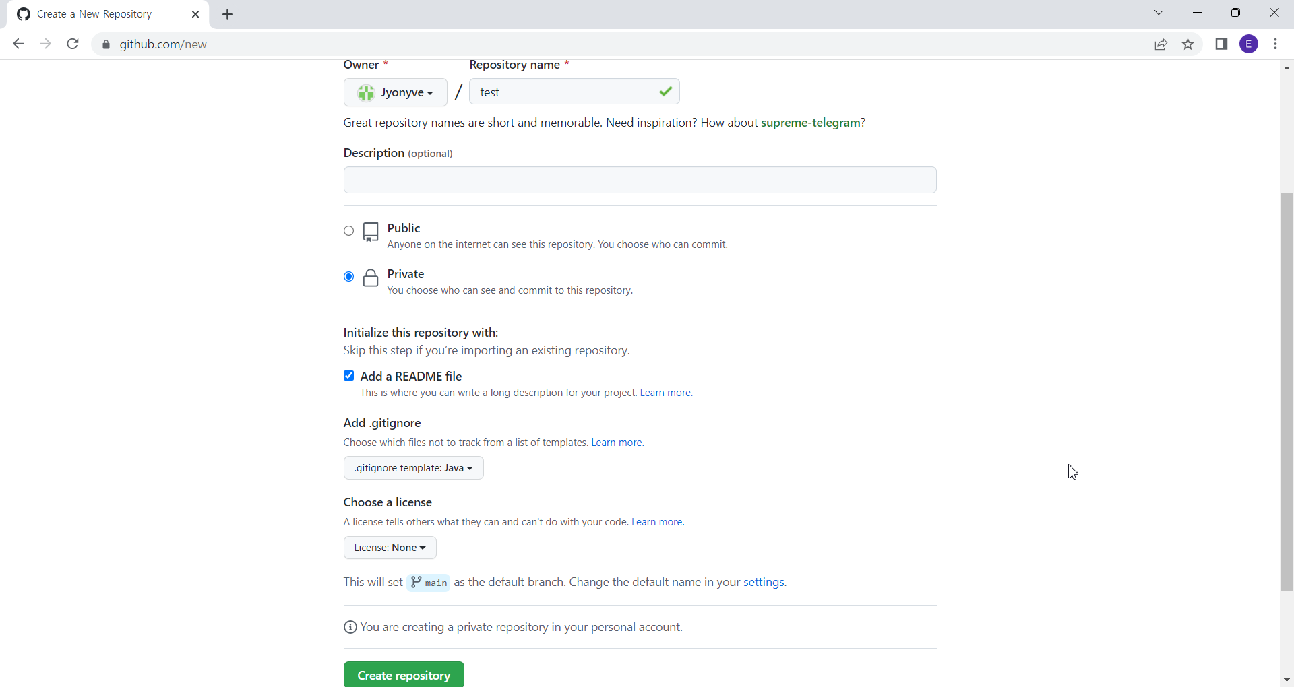This screenshot has height=687, width=1294.
Task: Open a new browser tab
Action: click(228, 14)
